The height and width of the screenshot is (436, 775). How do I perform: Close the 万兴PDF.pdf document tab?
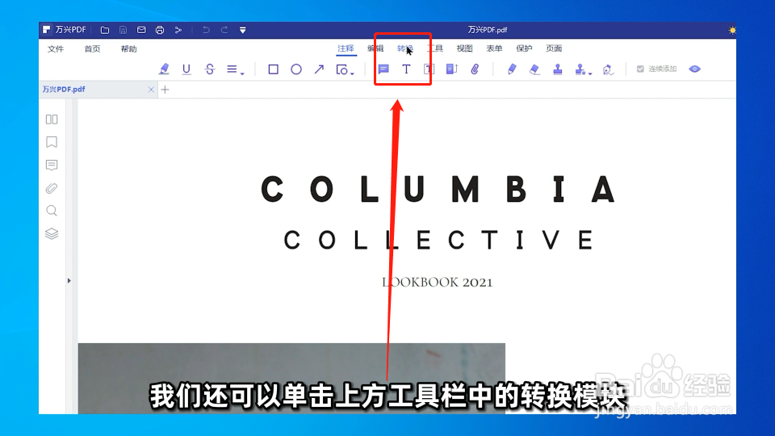(x=151, y=90)
